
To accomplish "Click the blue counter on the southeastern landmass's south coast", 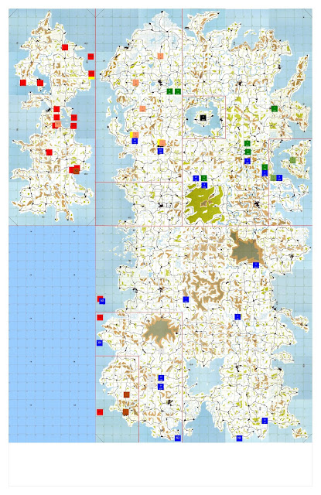I will (x=239, y=439).
